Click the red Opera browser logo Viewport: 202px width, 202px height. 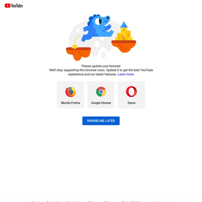click(x=131, y=92)
